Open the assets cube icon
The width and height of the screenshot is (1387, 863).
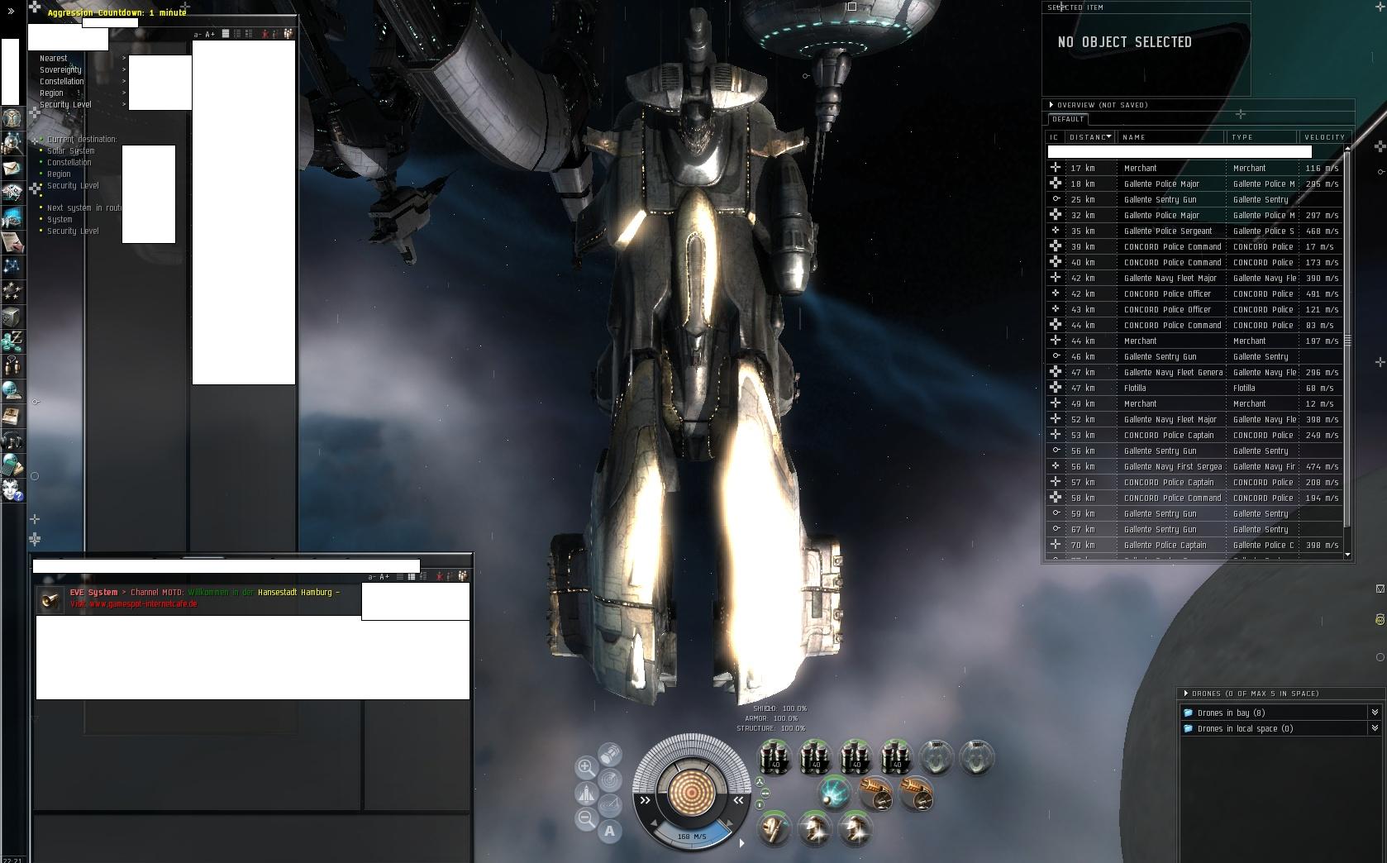tap(12, 317)
